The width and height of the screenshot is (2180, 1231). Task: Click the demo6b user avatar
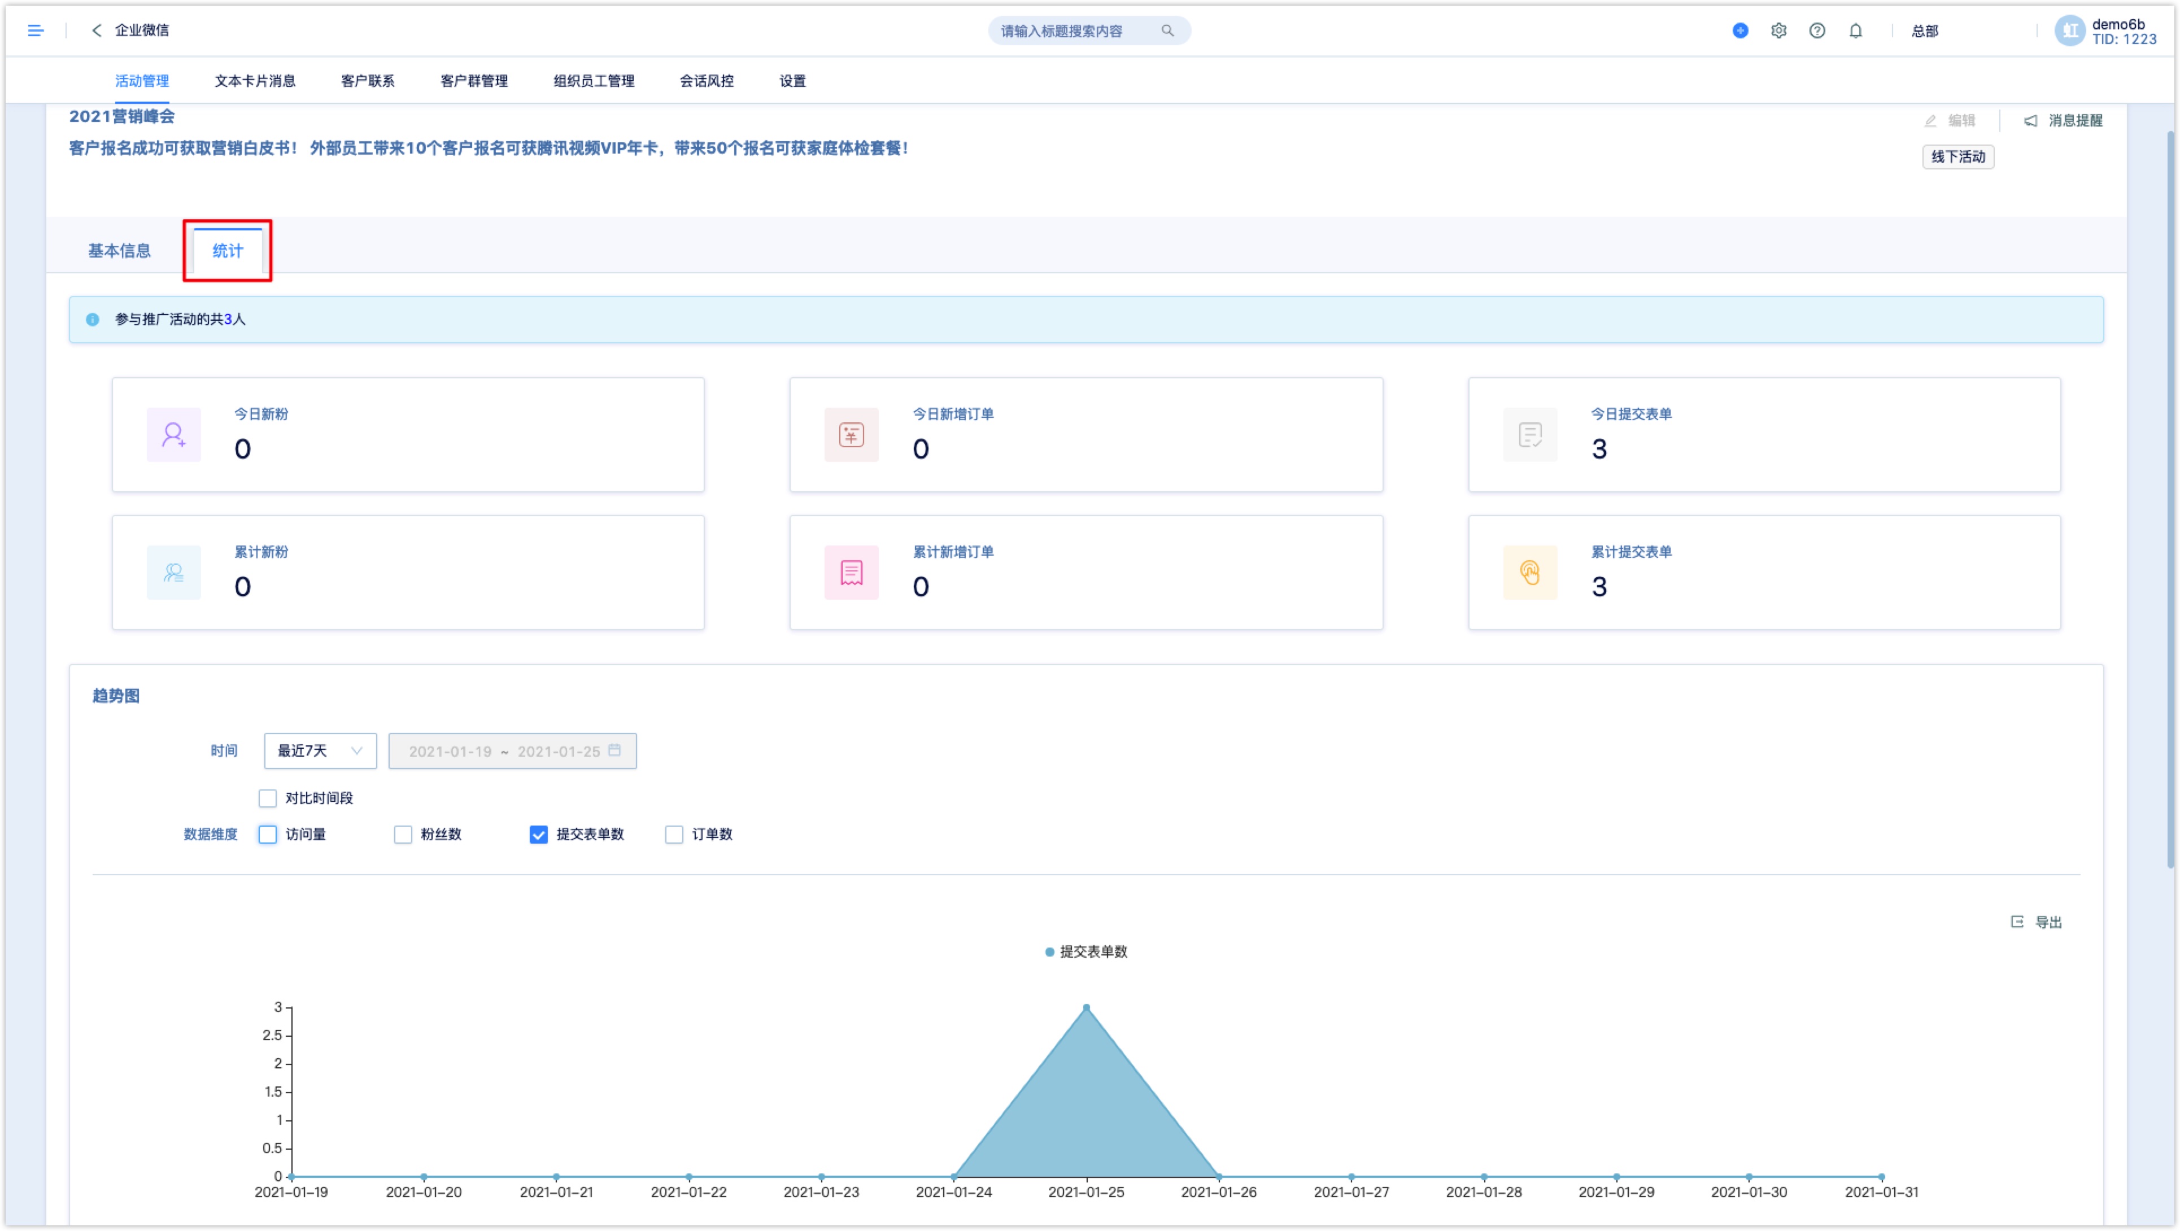tap(2070, 31)
